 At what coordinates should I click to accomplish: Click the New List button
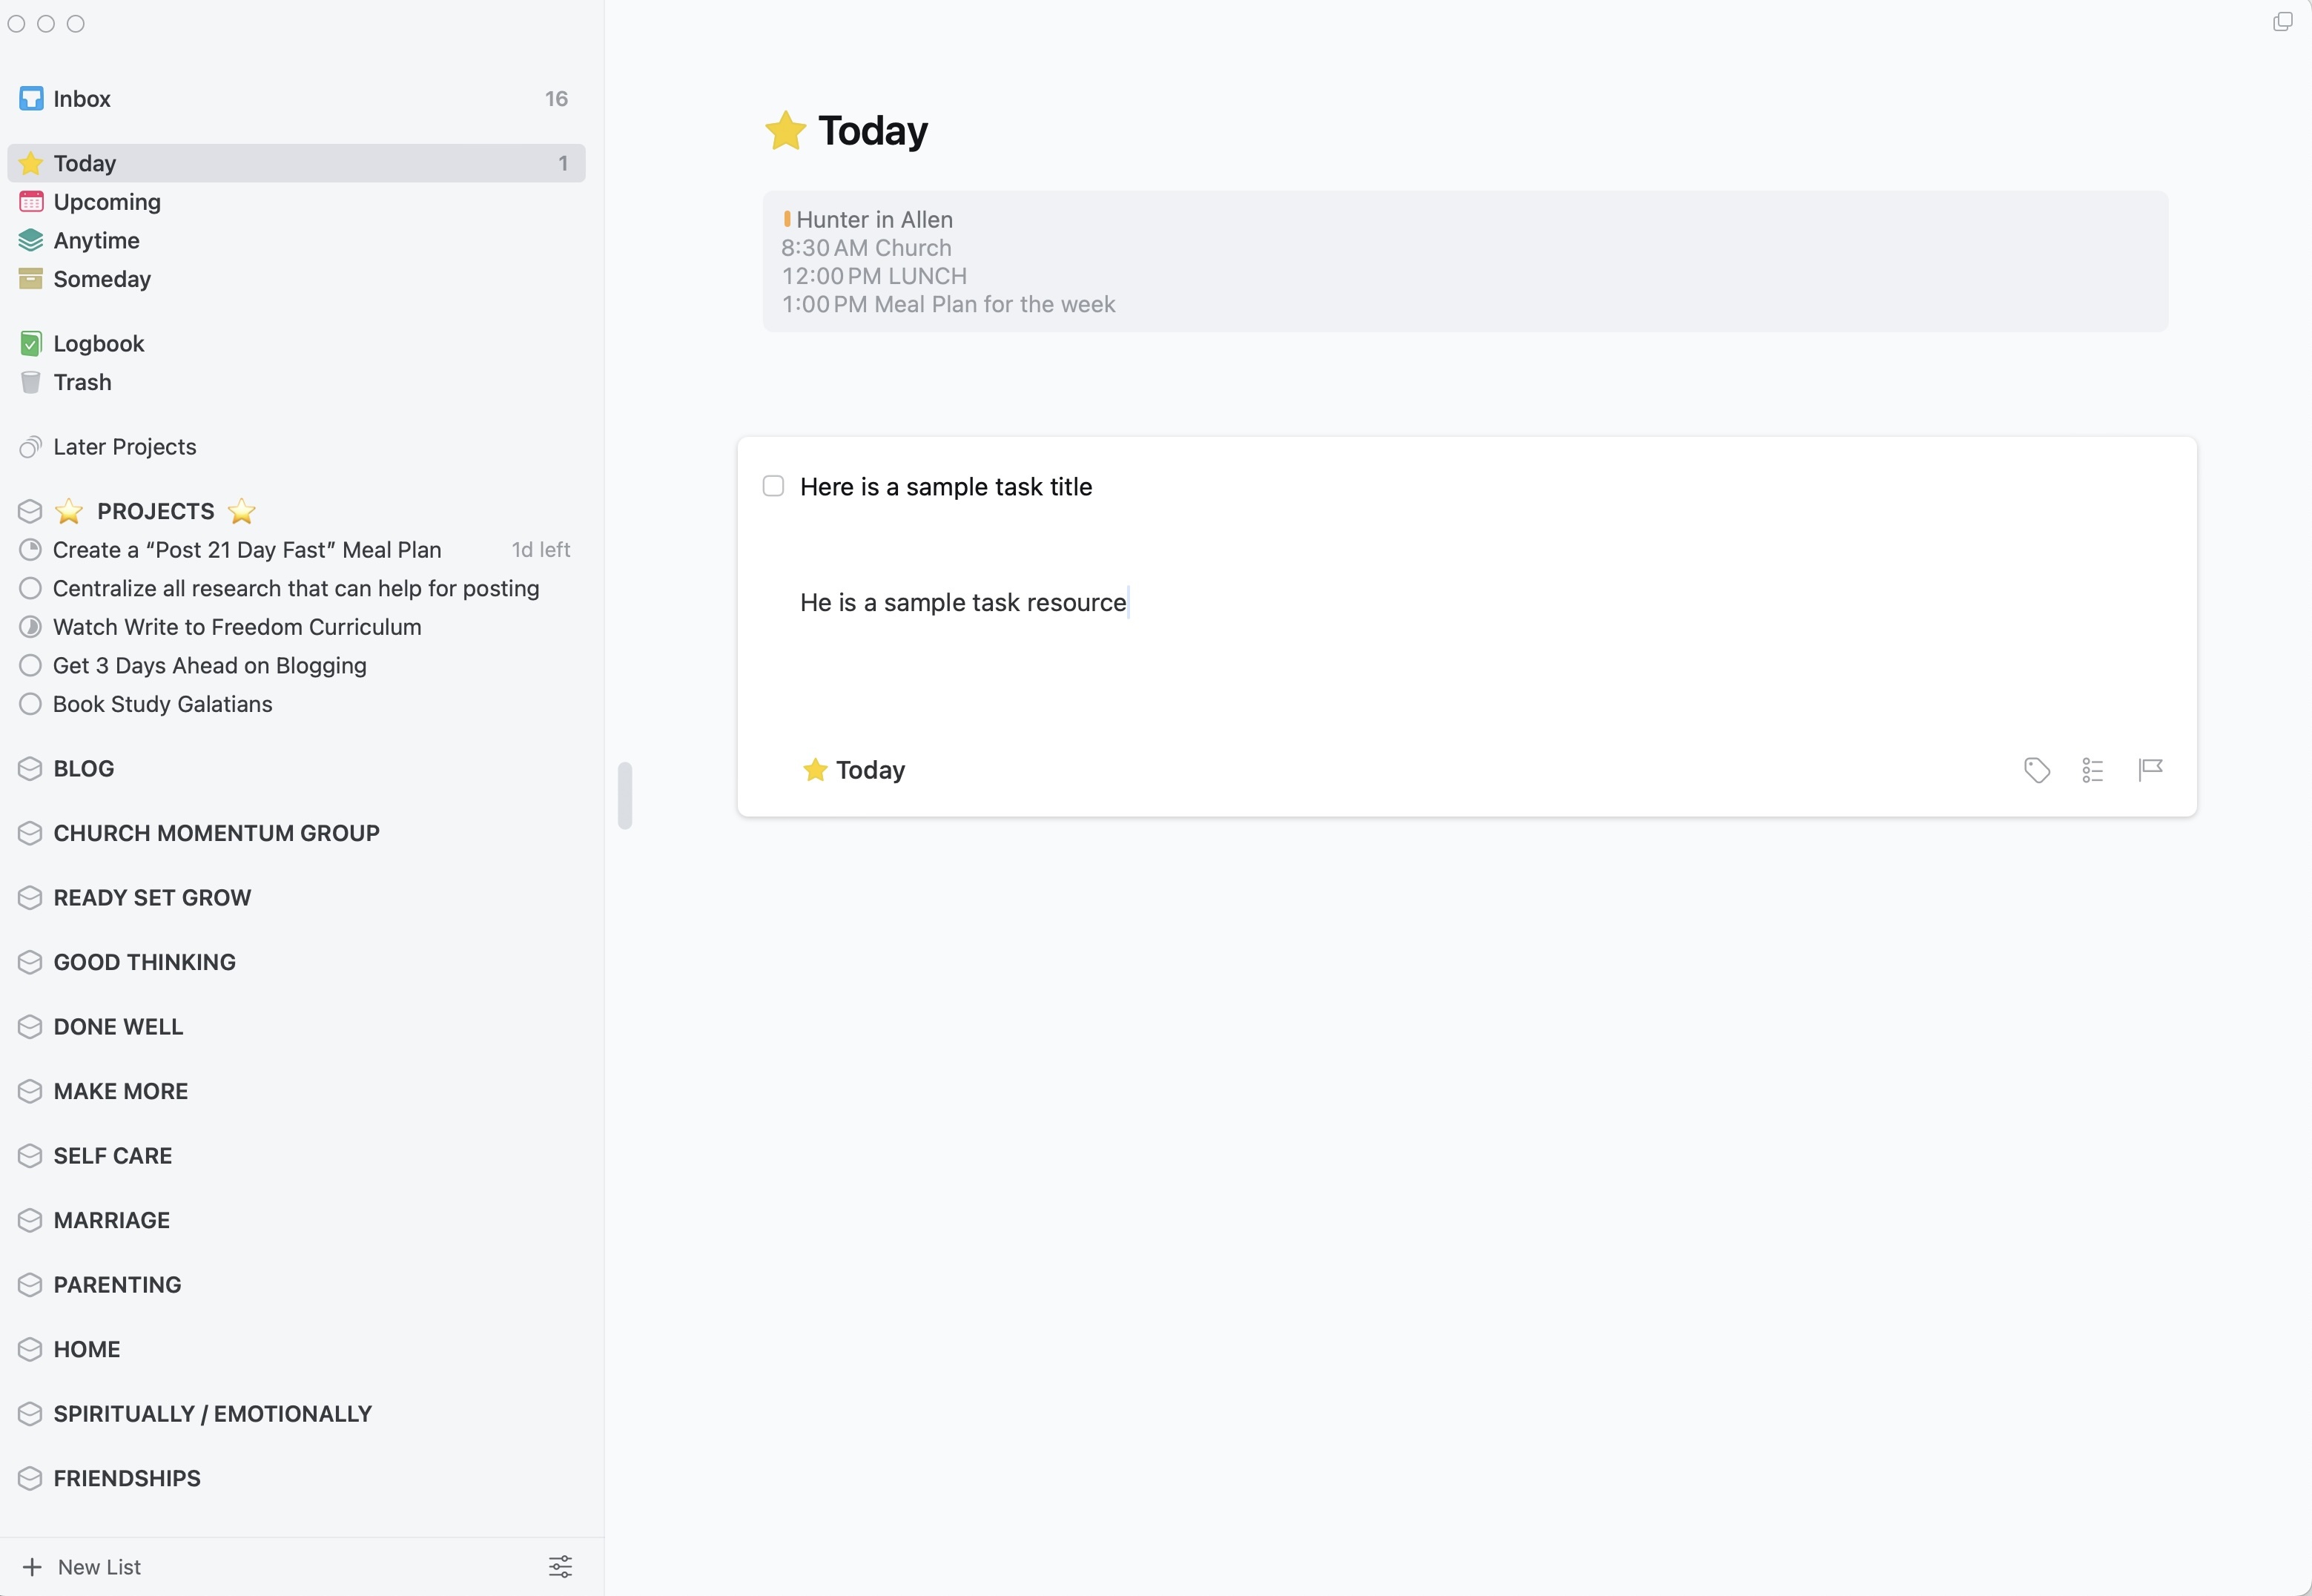coord(82,1567)
